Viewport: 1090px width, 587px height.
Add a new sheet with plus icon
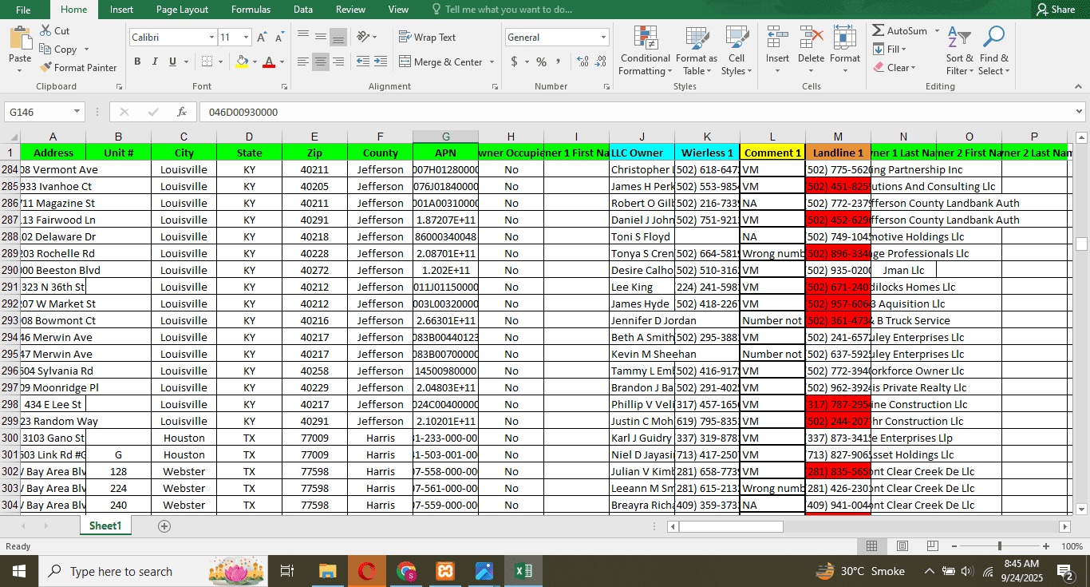coord(164,526)
